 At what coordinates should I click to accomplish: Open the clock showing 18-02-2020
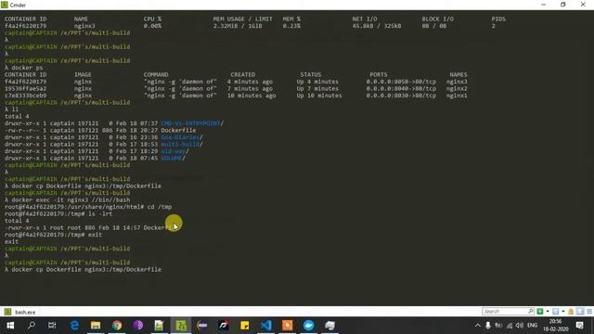(556, 326)
